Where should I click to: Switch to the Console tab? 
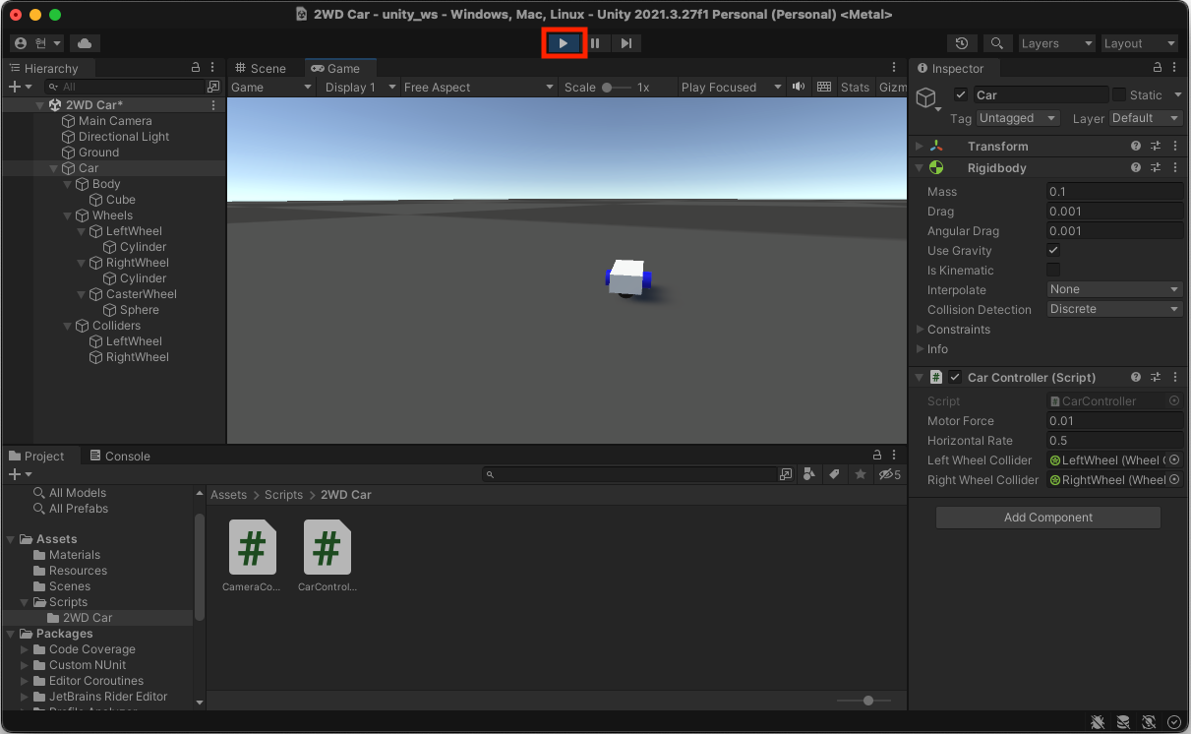[120, 456]
